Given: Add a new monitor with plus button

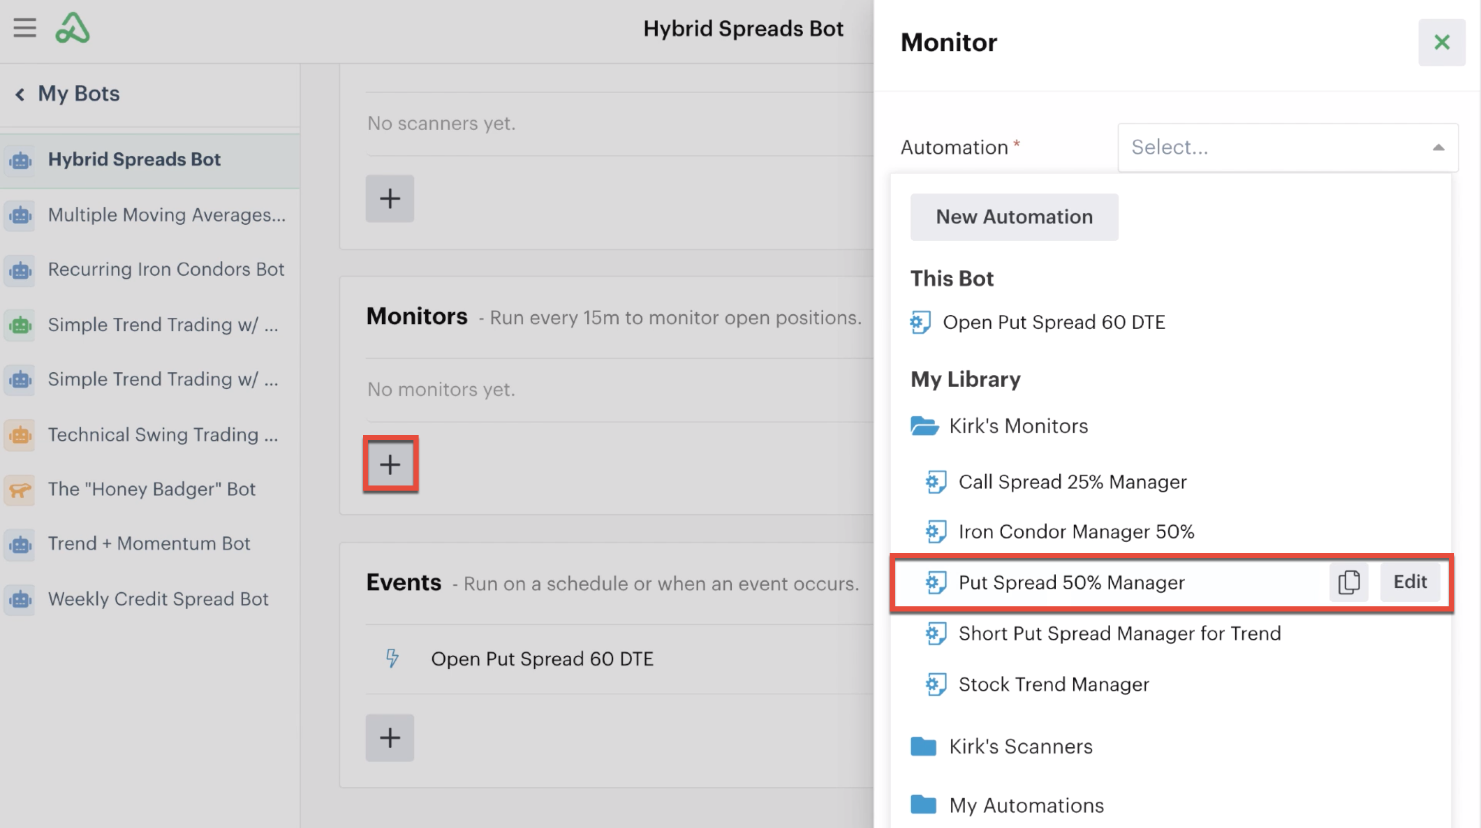Looking at the screenshot, I should (390, 464).
